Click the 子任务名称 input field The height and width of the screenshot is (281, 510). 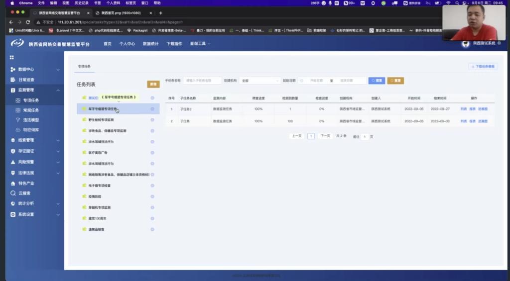pyautogui.click(x=202, y=81)
